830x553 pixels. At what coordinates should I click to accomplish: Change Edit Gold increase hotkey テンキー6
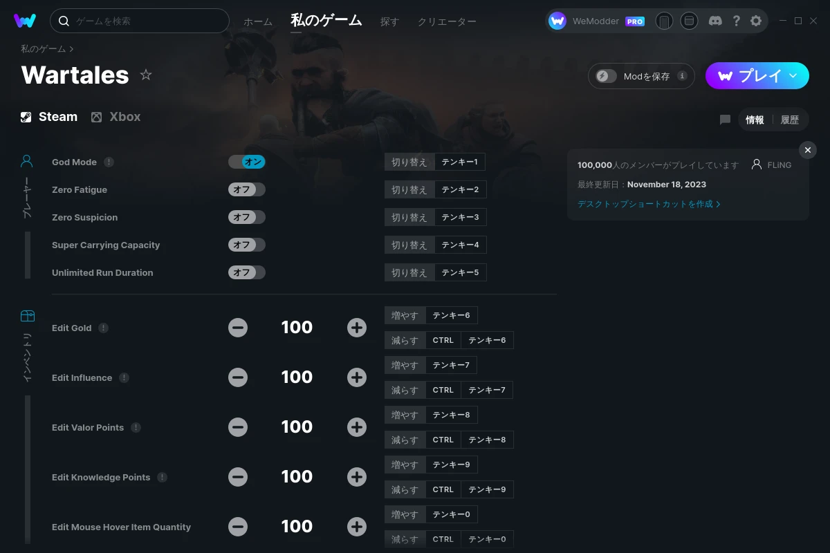(452, 315)
